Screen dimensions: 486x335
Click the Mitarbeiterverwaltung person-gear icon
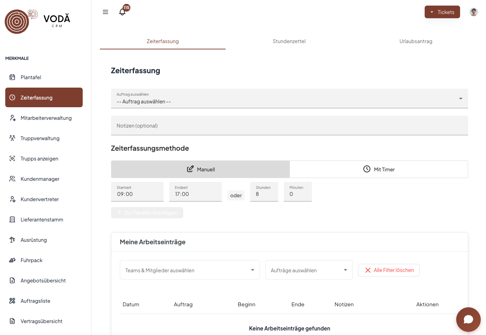(x=12, y=118)
